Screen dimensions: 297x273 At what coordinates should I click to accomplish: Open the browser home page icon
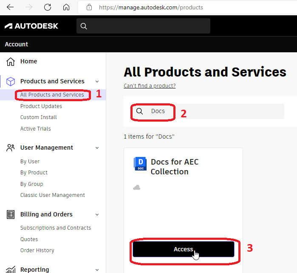(66, 7)
